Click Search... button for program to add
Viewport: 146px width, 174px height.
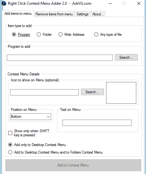click(x=126, y=57)
